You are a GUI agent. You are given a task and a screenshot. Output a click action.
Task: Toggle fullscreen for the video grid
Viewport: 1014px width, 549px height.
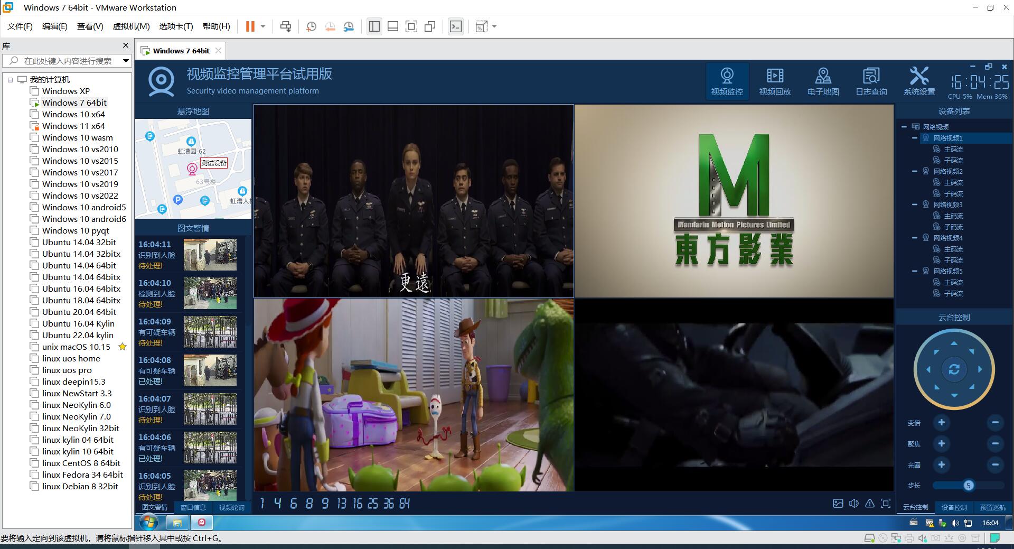tap(886, 504)
